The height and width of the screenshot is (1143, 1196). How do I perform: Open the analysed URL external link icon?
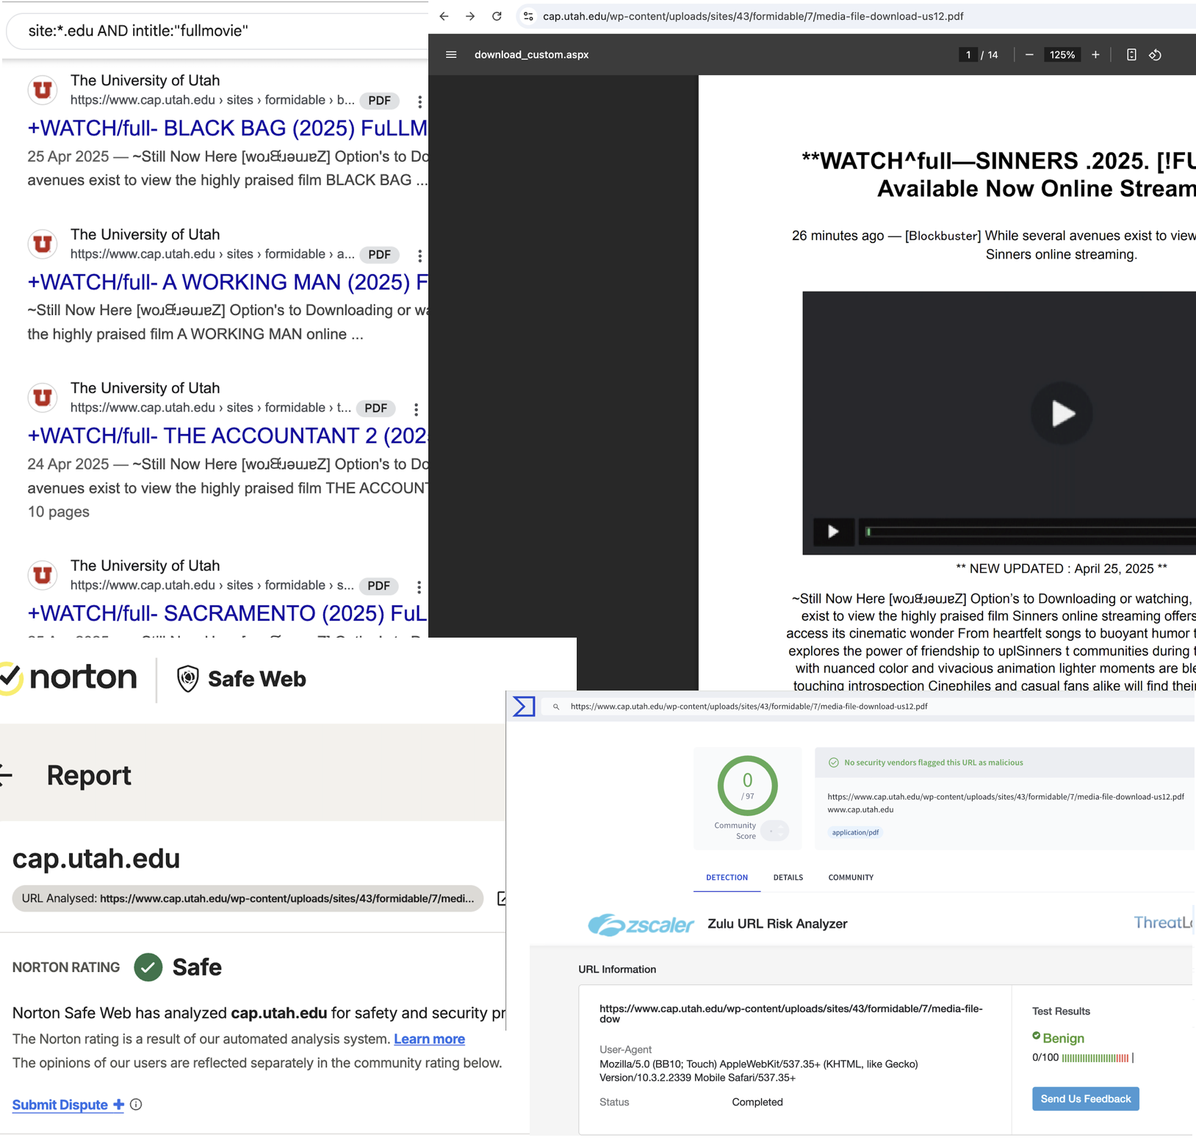pyautogui.click(x=501, y=898)
